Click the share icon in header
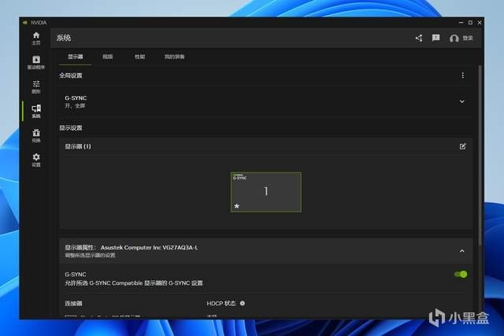This screenshot has width=504, height=336. 419,39
